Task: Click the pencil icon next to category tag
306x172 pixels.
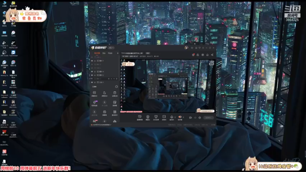Action: click(x=137, y=56)
